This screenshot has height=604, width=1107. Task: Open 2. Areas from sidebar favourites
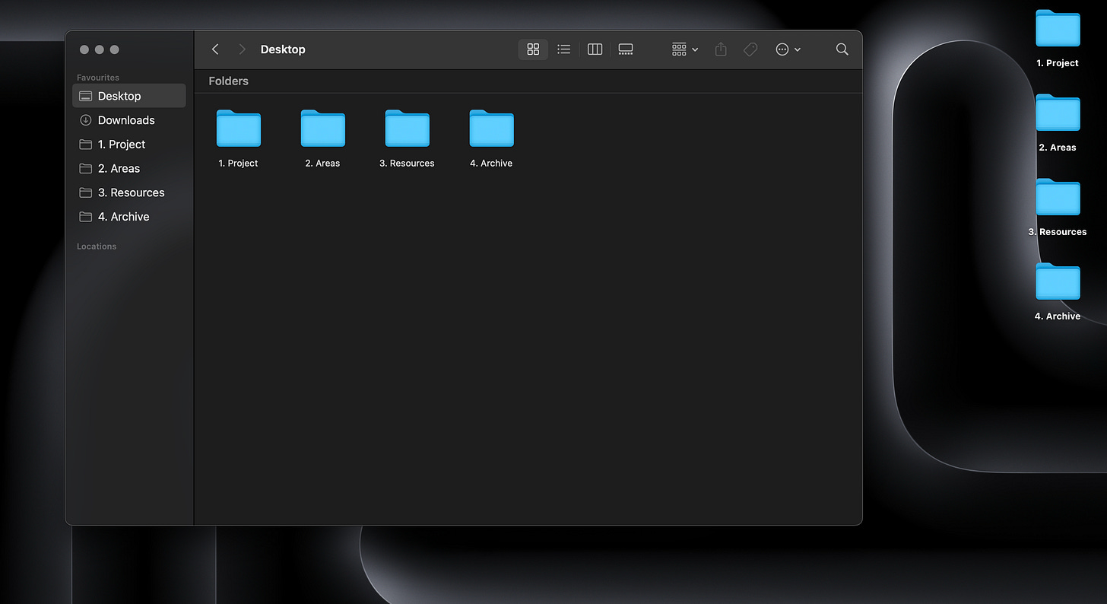click(129, 169)
